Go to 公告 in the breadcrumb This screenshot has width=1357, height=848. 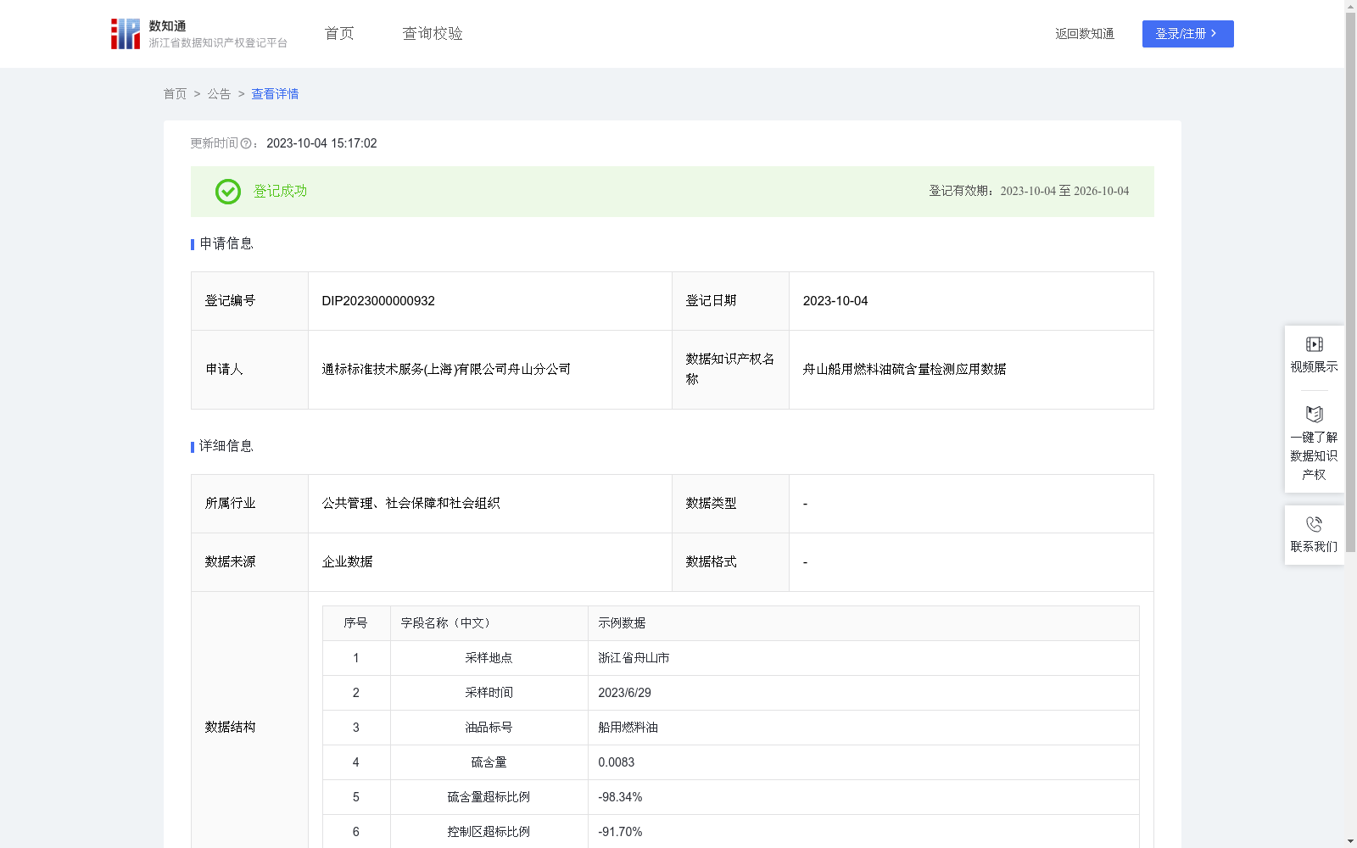[219, 94]
